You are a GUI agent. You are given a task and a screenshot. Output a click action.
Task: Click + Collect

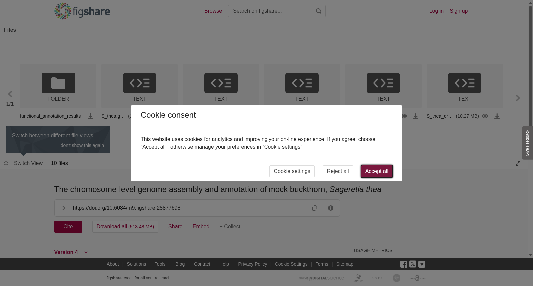tap(230, 227)
